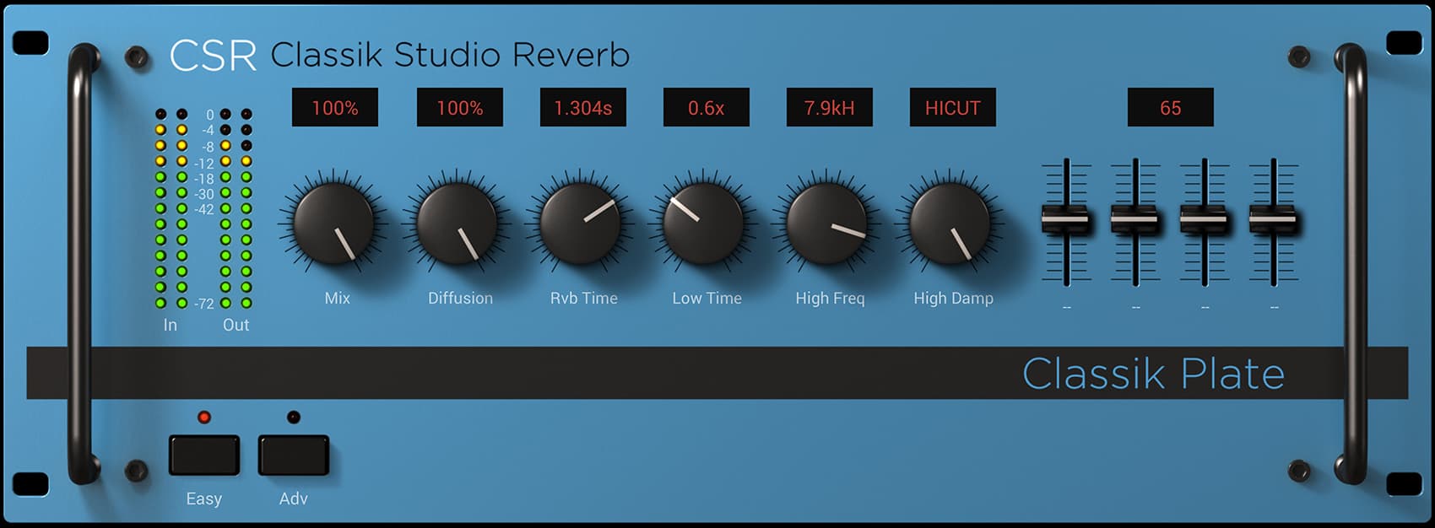Image resolution: width=1435 pixels, height=528 pixels.
Task: Click the second fader handle
Action: (x=1135, y=219)
